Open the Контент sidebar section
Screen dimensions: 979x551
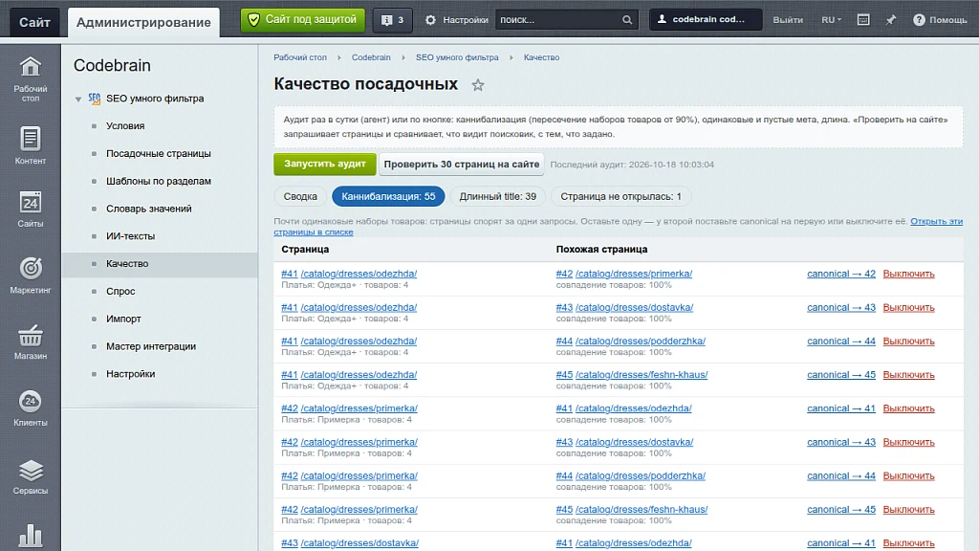click(x=30, y=145)
